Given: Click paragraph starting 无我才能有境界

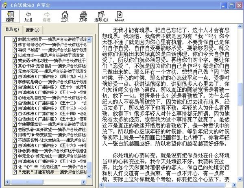Looking at the screenshot, I should click(x=166, y=87).
